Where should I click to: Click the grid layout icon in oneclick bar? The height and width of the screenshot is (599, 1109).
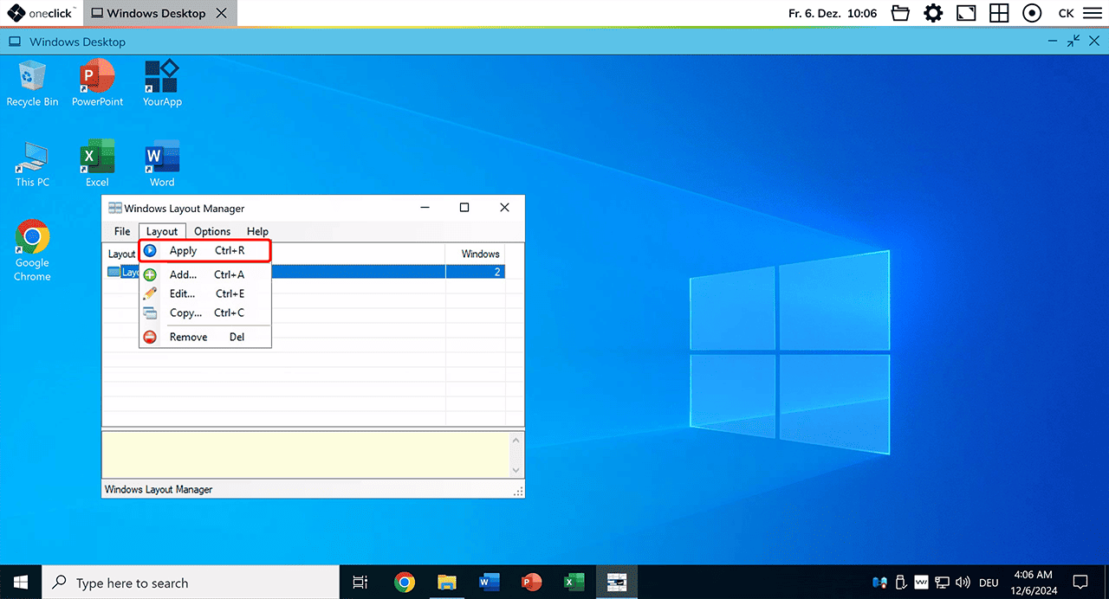click(x=999, y=13)
